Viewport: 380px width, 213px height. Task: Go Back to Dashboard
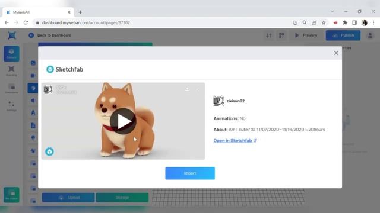pyautogui.click(x=50, y=35)
